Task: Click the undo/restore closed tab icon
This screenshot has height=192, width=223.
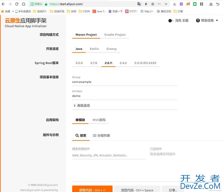Action: click(218, 4)
